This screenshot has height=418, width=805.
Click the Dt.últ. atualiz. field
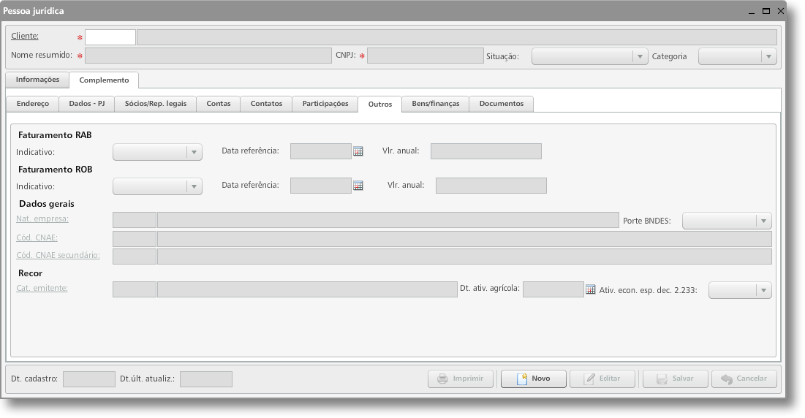tap(206, 379)
